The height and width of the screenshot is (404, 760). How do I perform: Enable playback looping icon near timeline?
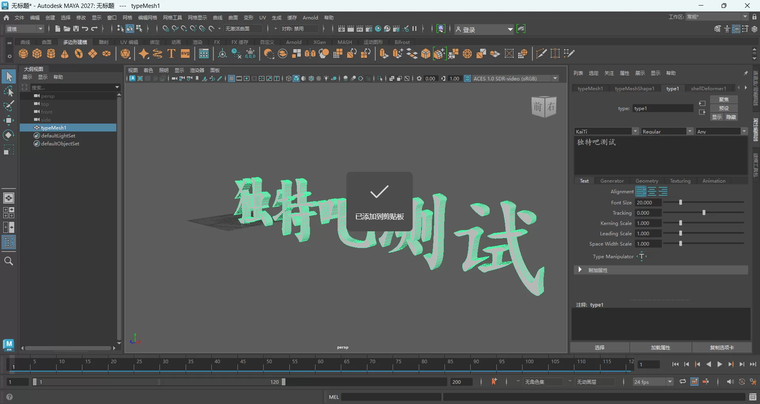[x=682, y=381]
